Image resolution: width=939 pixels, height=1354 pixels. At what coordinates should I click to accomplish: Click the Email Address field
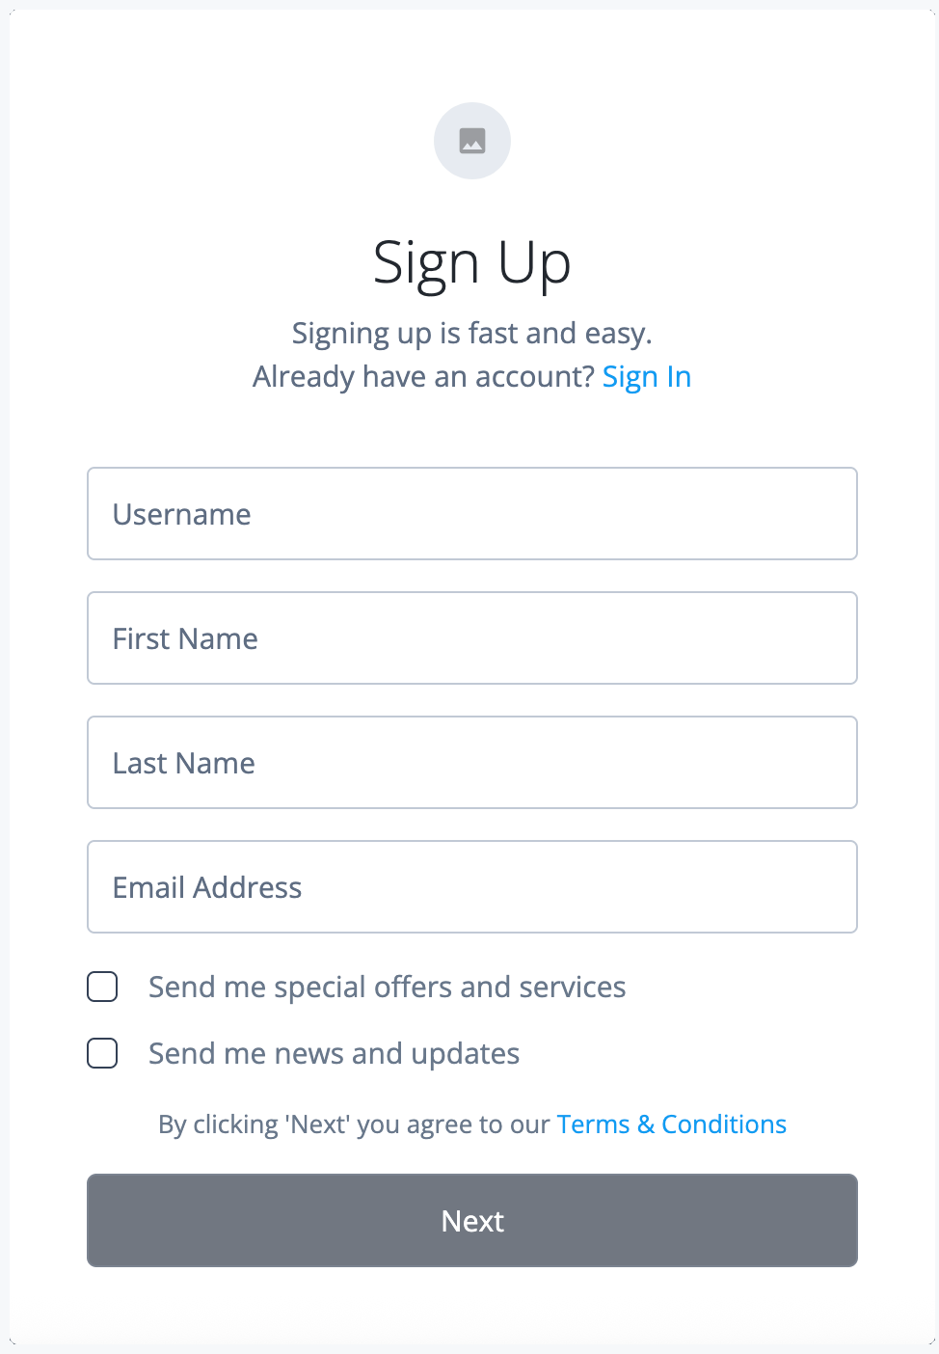pos(471,886)
